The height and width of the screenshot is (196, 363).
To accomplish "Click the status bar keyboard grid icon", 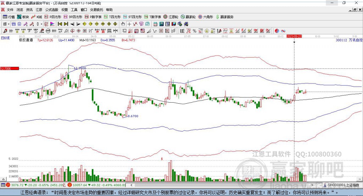I will pos(3,185).
